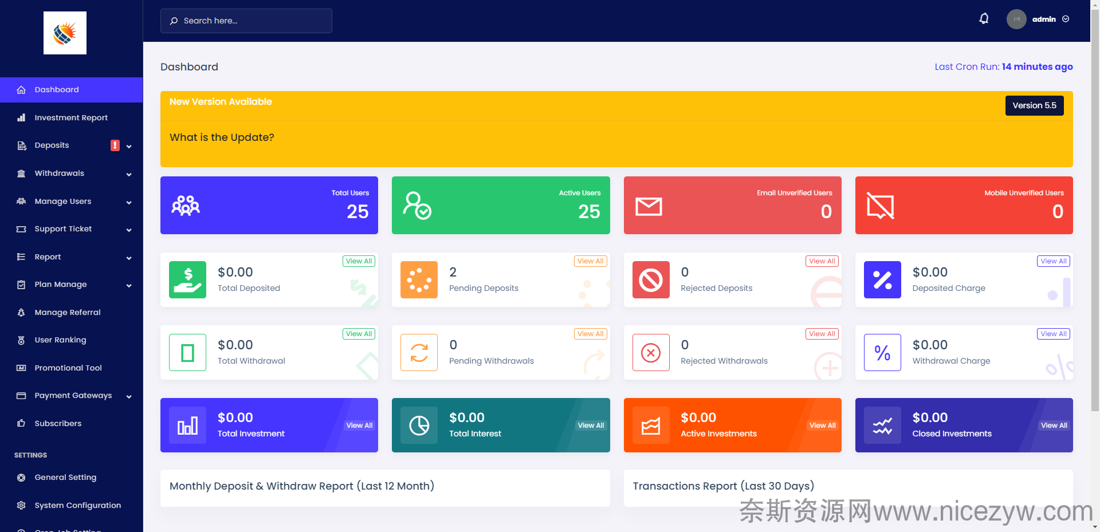
Task: View All on Pending Deposits card
Action: click(x=590, y=261)
